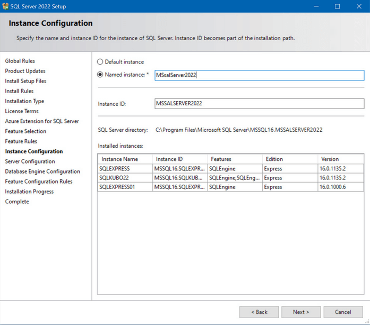Click the Named instance name text field
The height and width of the screenshot is (325, 370).
259,75
